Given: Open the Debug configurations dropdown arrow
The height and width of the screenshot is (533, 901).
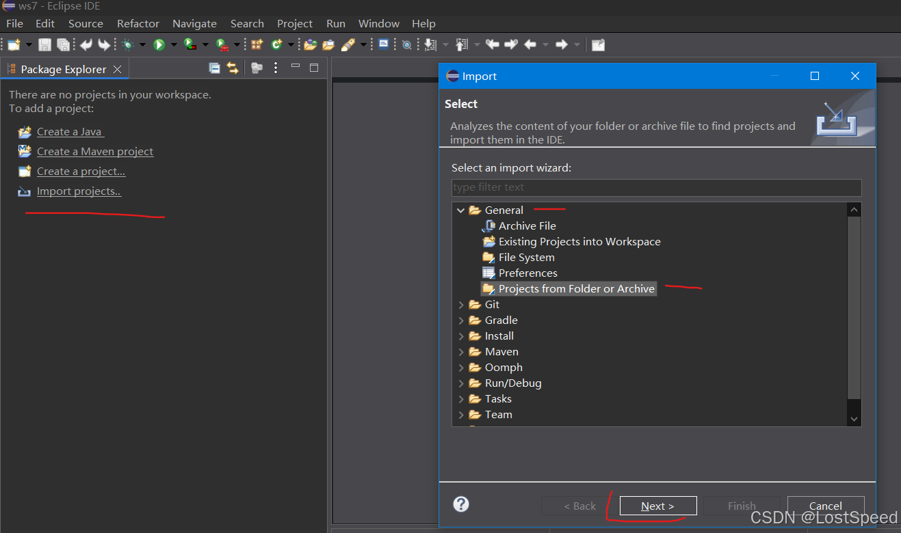Looking at the screenshot, I should [142, 45].
